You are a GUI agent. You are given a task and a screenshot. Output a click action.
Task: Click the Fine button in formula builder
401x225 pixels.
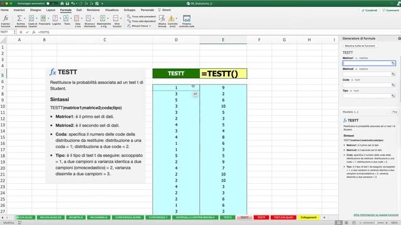click(395, 112)
